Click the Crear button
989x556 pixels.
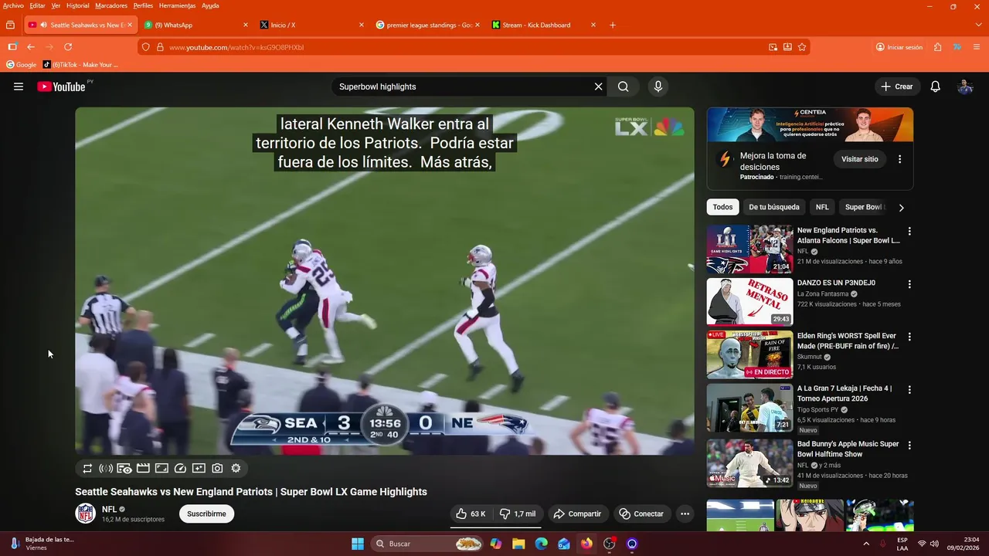click(897, 86)
